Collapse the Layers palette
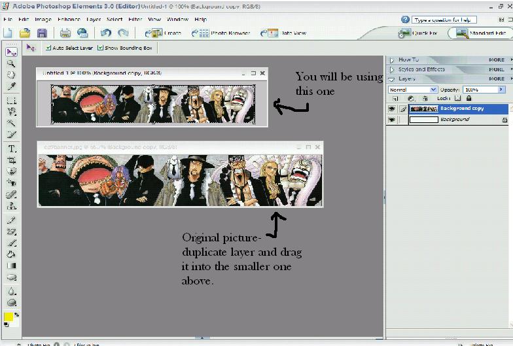This screenshot has height=346, width=513. (x=391, y=79)
